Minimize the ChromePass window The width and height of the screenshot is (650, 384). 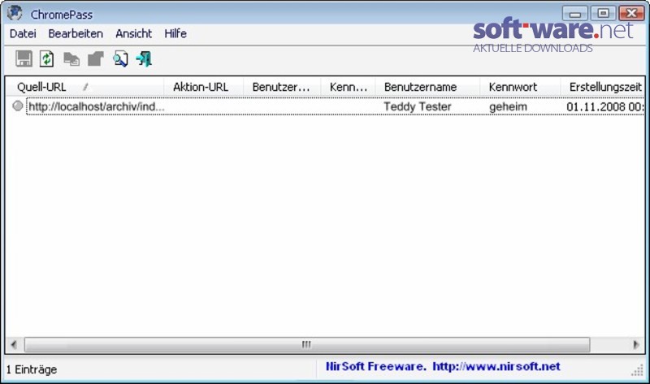pos(574,14)
